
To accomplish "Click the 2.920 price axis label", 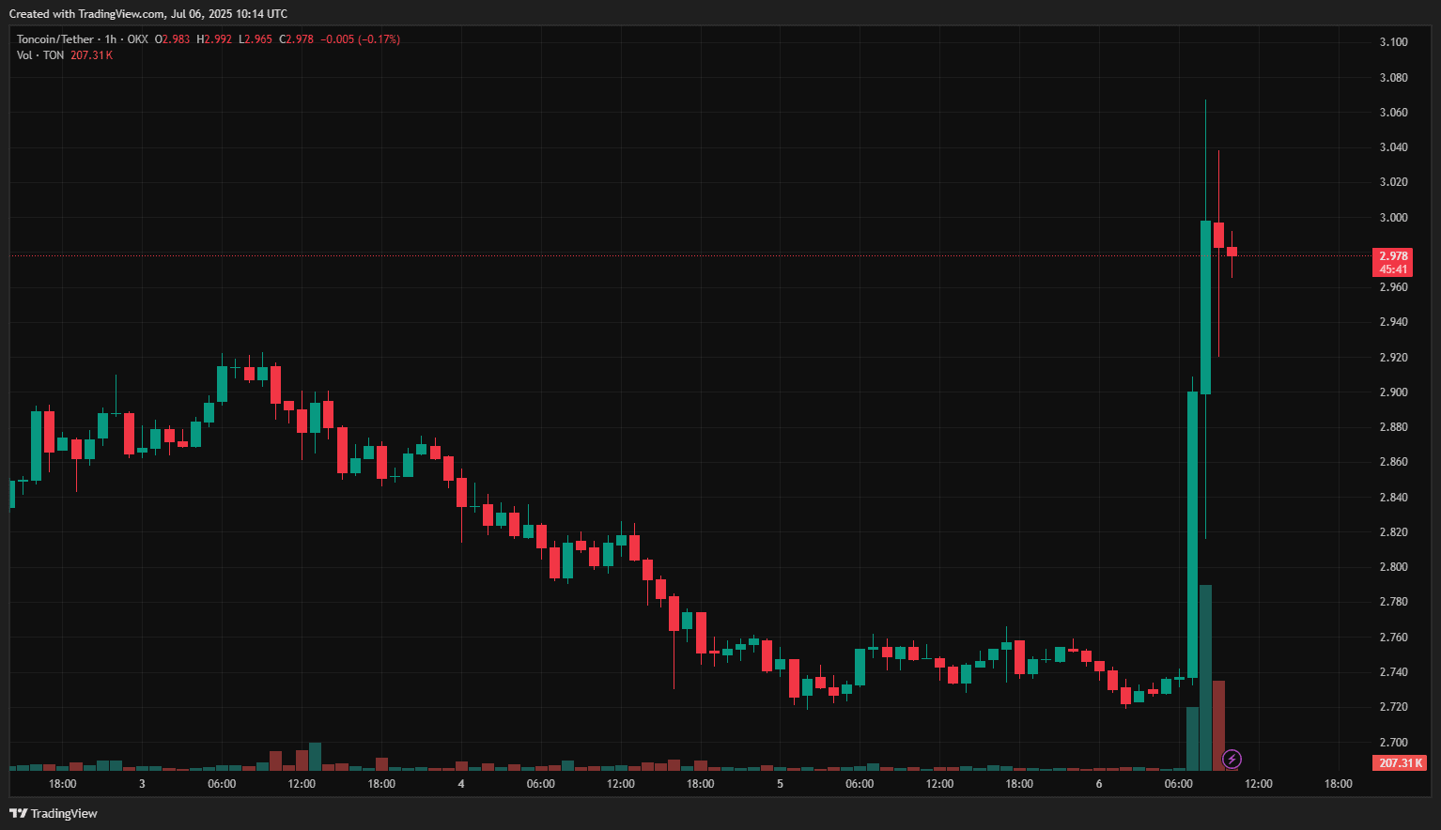I will pos(1393,358).
